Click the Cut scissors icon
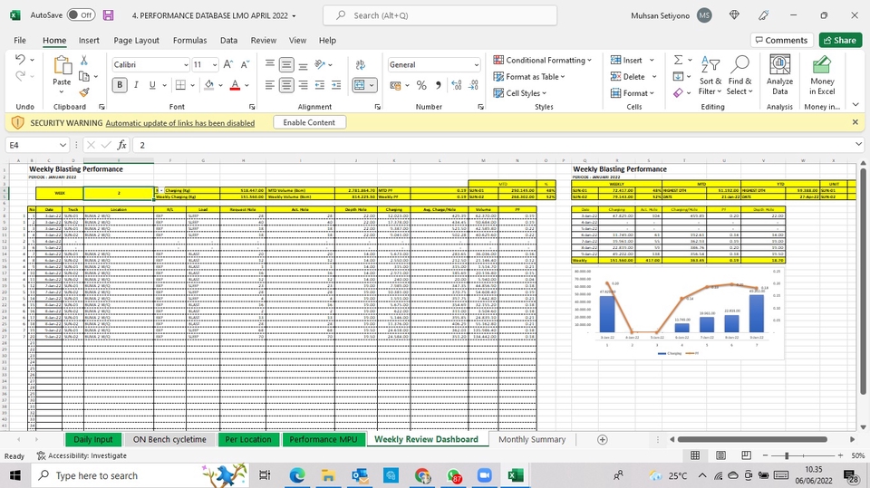Screen dimensions: 870x488 point(83,60)
